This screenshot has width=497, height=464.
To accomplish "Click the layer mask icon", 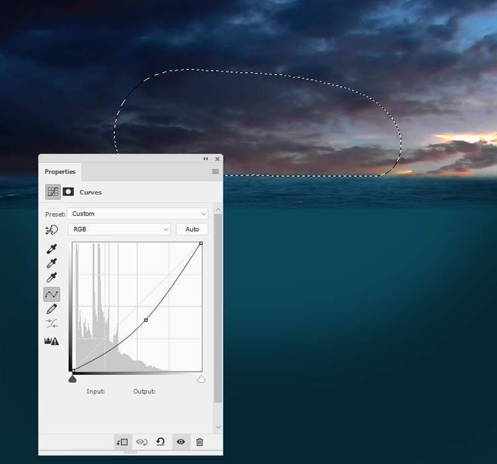I will [68, 192].
